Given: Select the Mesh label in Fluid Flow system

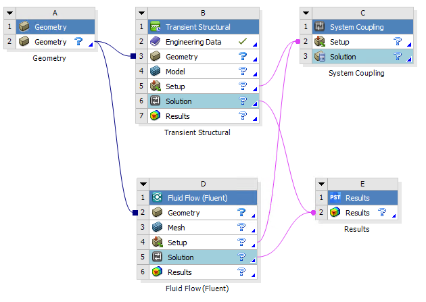Looking at the screenshot, I should (x=176, y=228).
